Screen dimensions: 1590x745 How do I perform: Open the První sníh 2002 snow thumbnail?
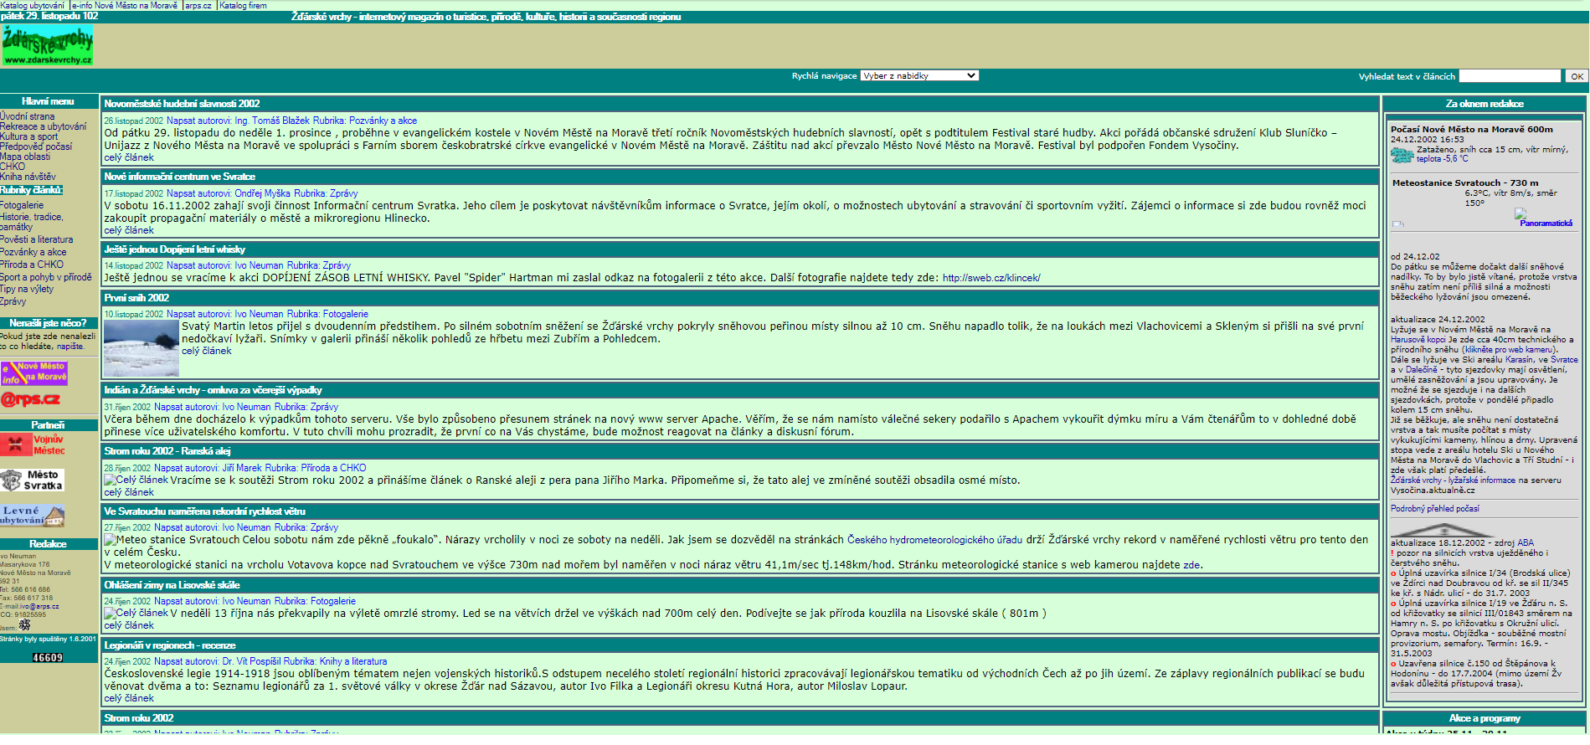142,348
